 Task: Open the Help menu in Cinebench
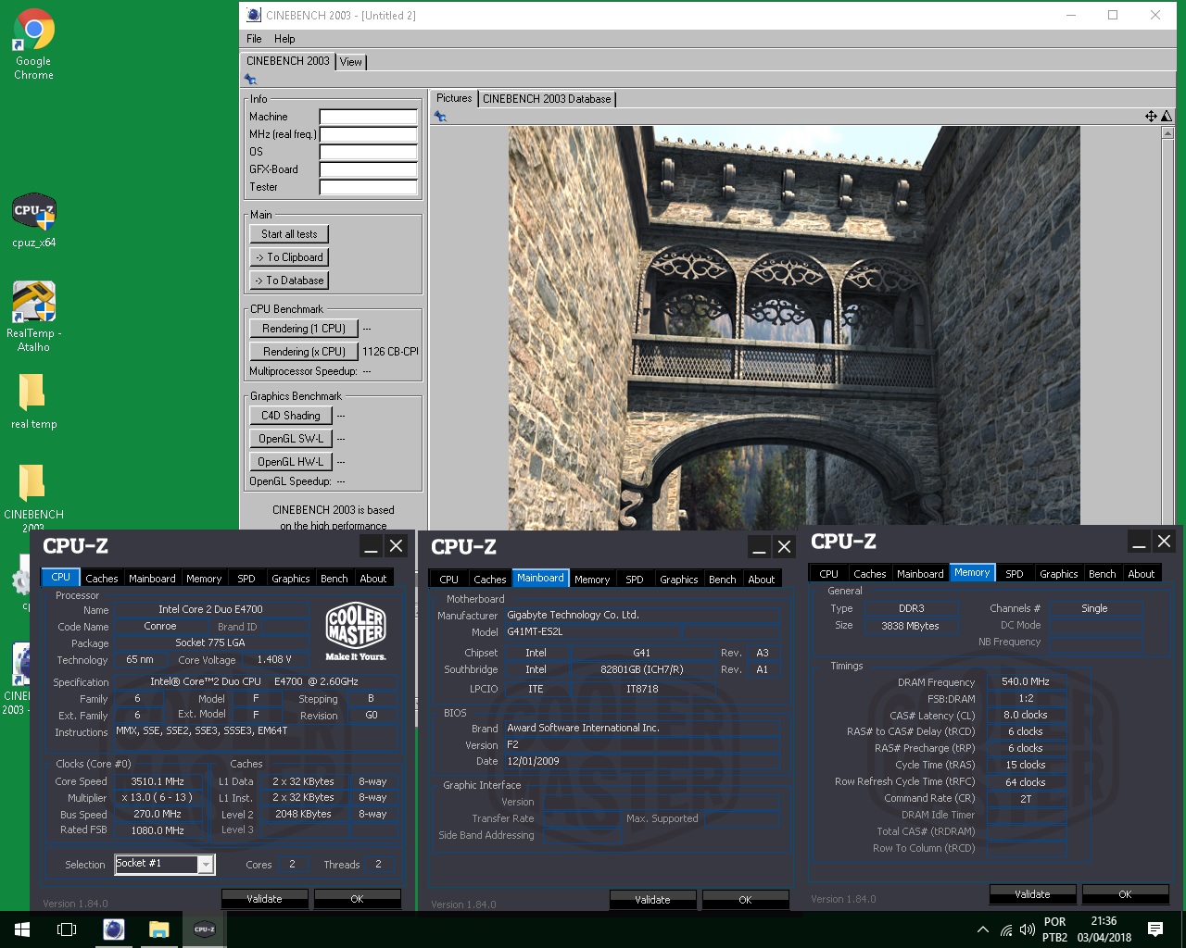[x=284, y=39]
